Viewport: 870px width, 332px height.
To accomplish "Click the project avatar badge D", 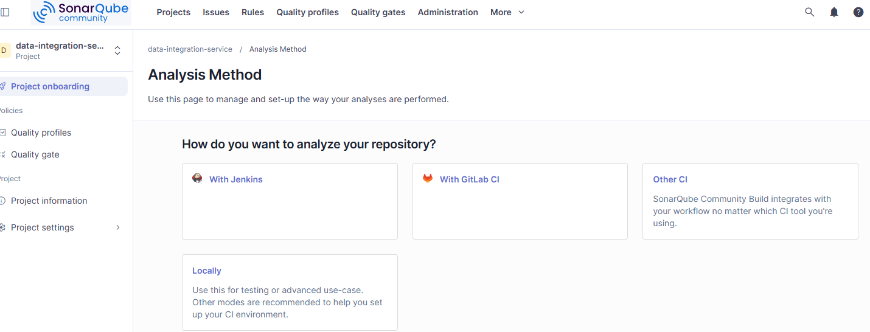I will pyautogui.click(x=5, y=50).
